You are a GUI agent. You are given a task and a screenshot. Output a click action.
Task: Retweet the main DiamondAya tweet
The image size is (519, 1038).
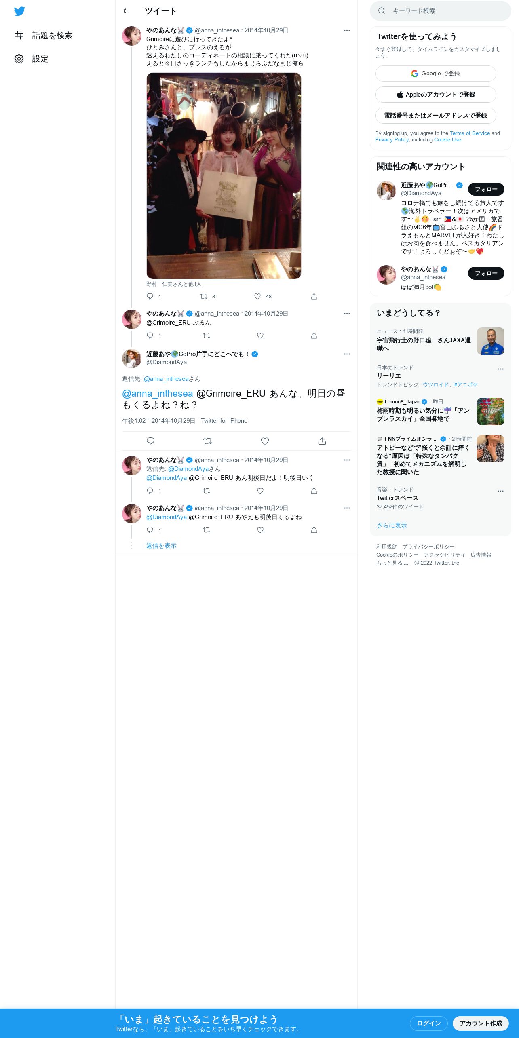point(208,441)
